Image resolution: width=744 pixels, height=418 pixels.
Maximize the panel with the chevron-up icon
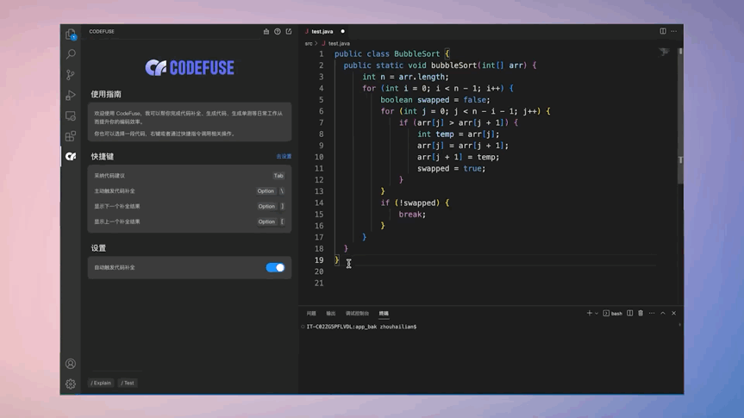click(663, 313)
